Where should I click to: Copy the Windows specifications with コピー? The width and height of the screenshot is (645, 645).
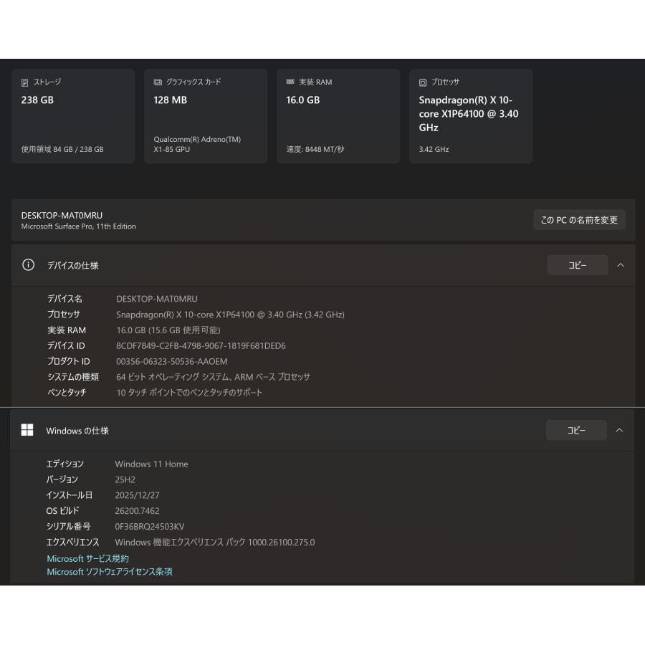578,430
